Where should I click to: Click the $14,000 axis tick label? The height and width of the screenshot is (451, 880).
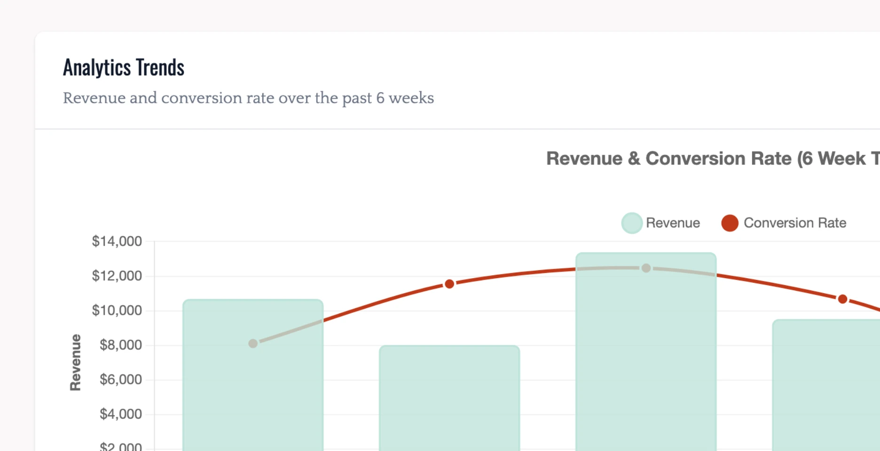[x=117, y=241]
